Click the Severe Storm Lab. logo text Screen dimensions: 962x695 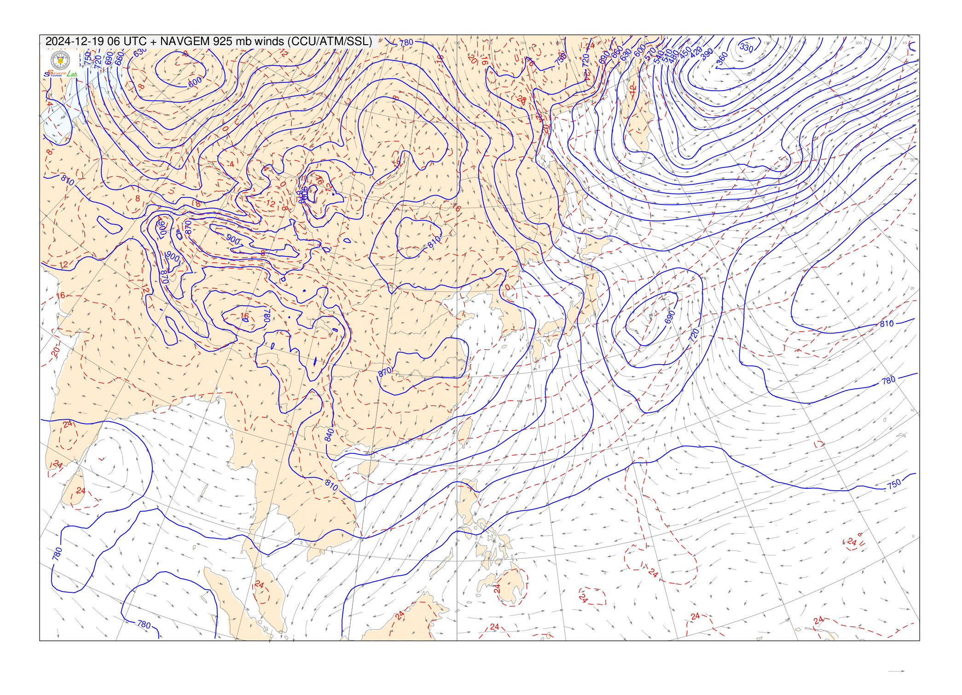60,74
